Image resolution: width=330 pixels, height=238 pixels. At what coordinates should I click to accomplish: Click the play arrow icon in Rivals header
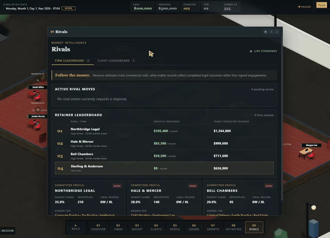(x=266, y=32)
